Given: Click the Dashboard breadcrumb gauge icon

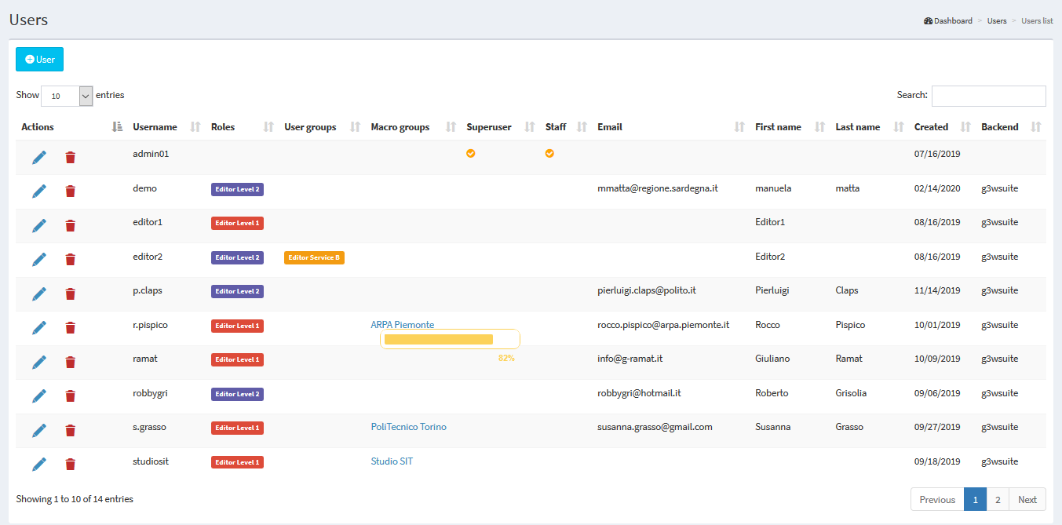Looking at the screenshot, I should pos(929,21).
